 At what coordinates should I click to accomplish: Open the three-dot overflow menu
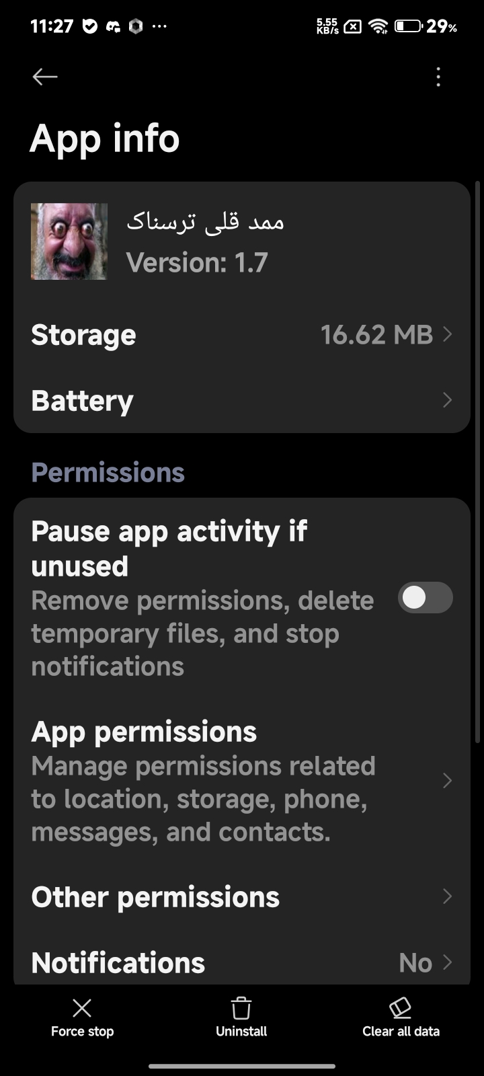point(438,77)
